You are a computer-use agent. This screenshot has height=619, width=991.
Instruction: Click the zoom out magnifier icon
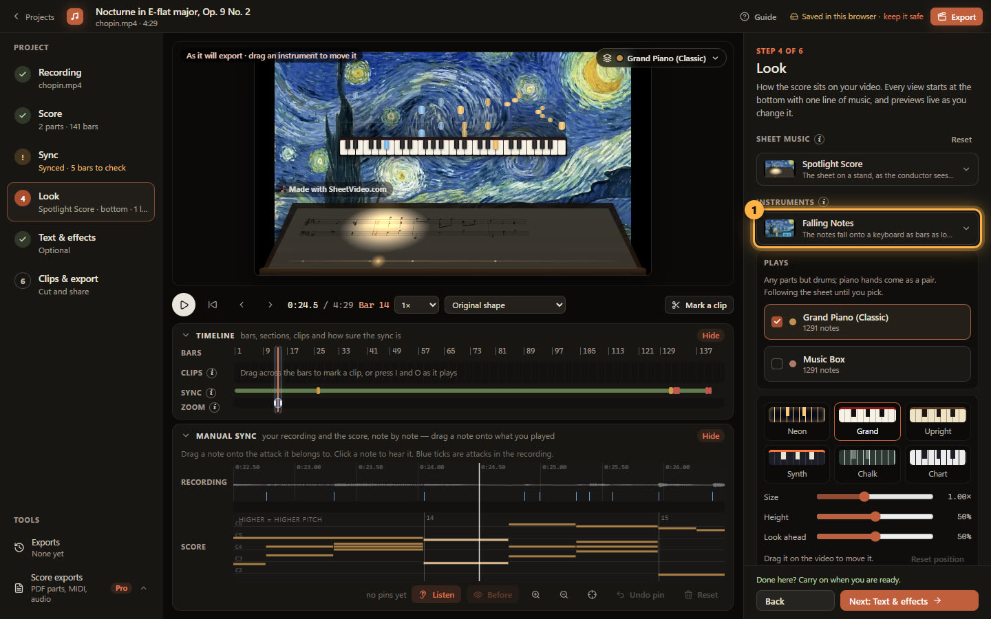tap(564, 595)
